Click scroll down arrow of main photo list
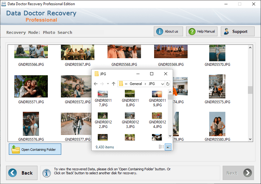 250,139
